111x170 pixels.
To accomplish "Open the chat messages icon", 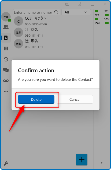I will pos(6,70).
